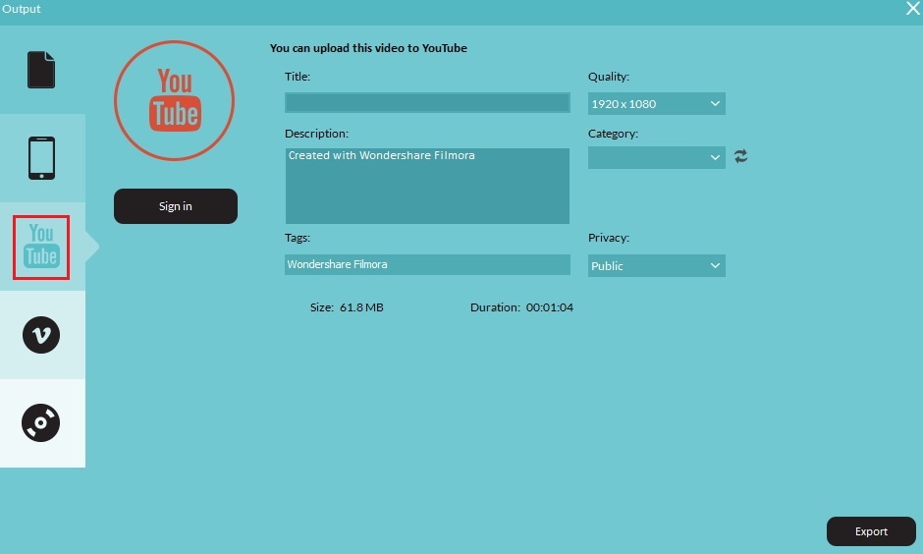Open the Privacy Public dropdown
923x554 pixels.
pos(656,265)
